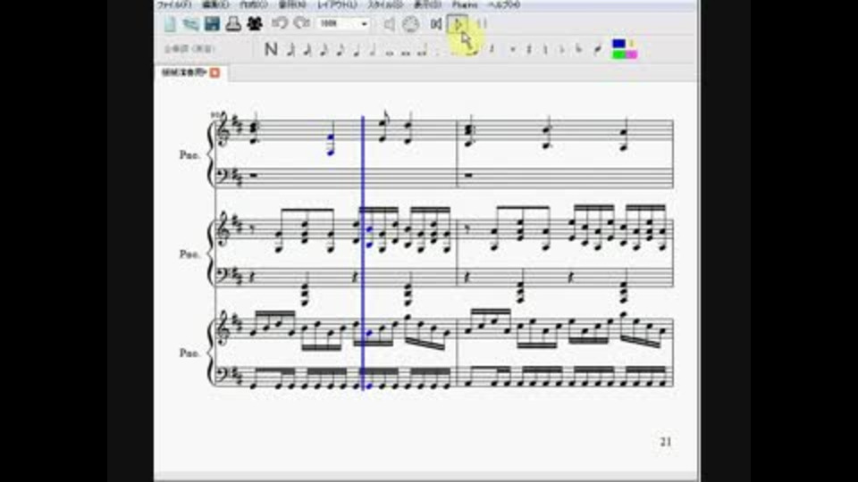Flip the stem direction of the note

point(598,49)
